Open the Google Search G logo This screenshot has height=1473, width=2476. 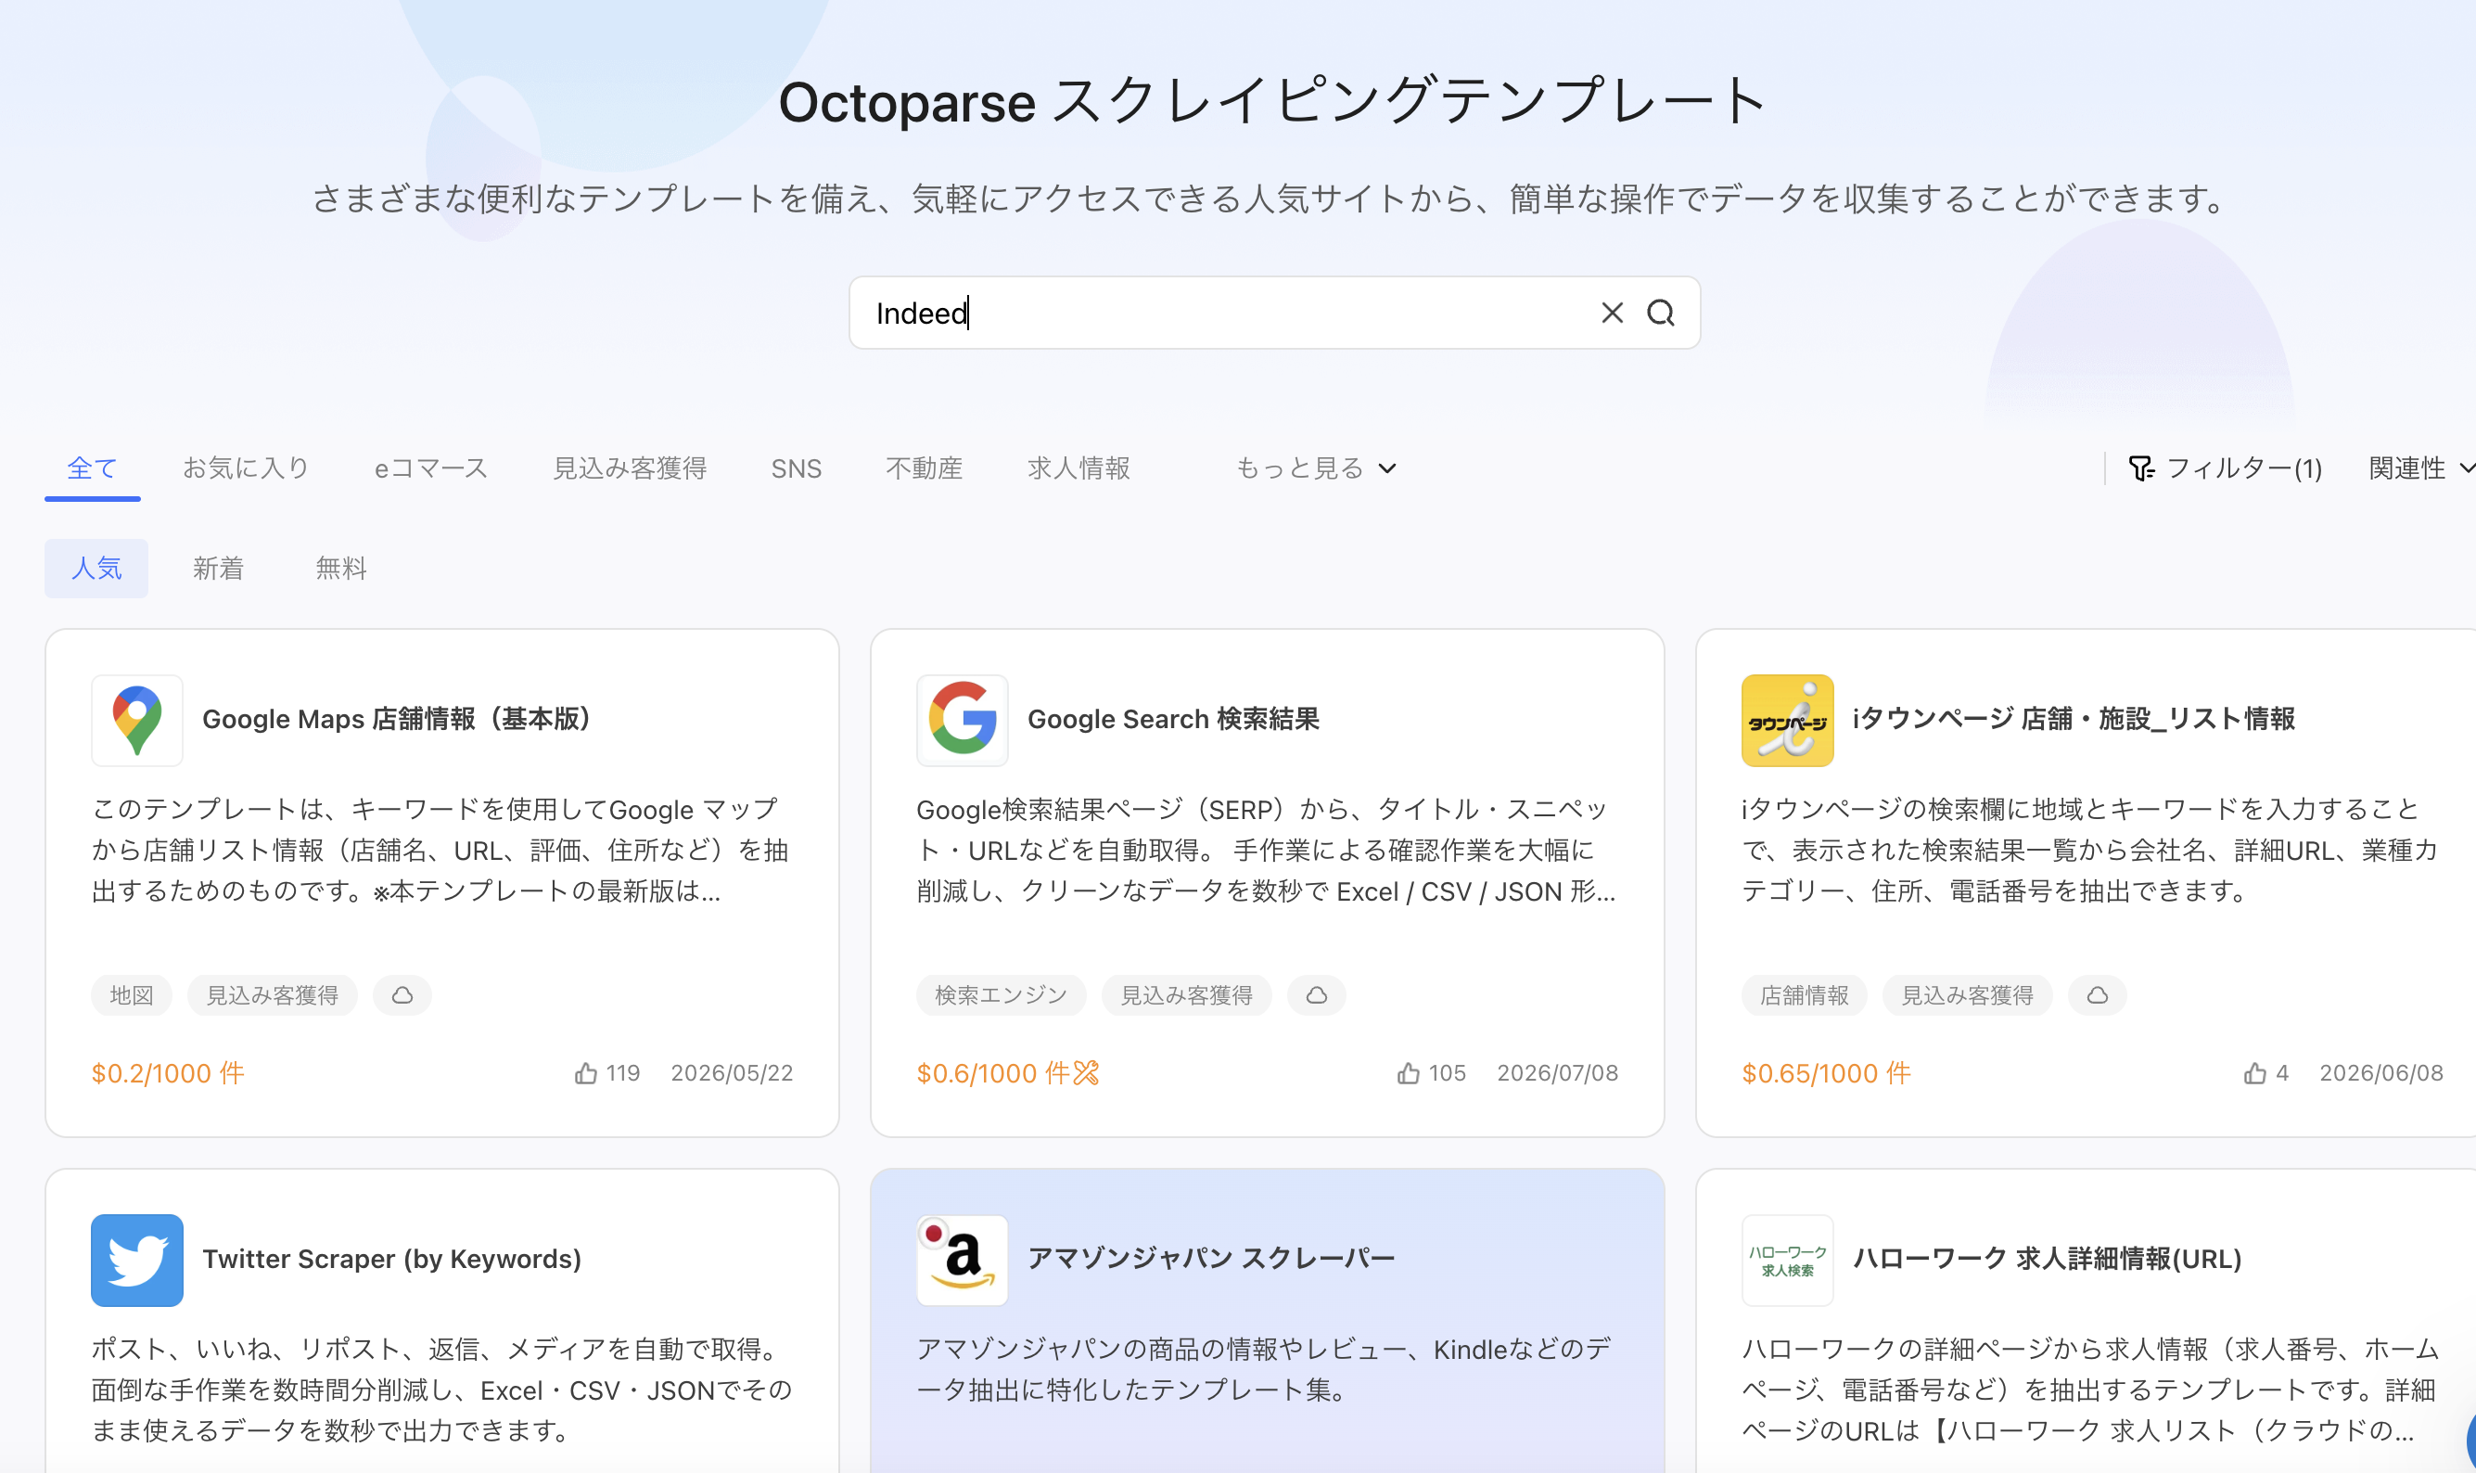pyautogui.click(x=962, y=720)
